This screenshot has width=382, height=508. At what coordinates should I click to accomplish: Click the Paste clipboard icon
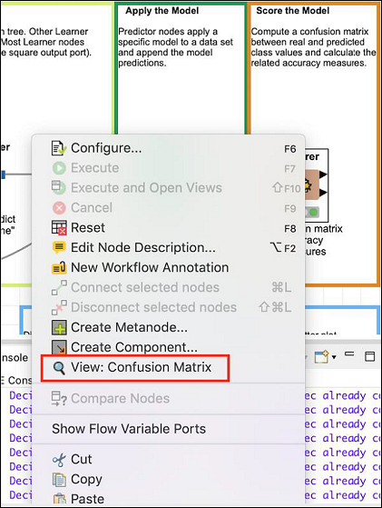coord(59,499)
